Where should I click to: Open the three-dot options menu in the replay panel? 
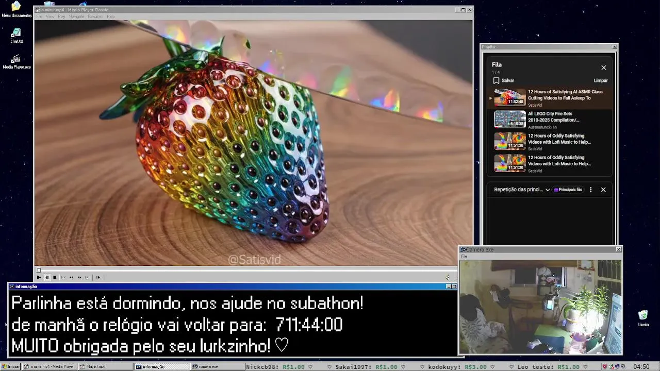pyautogui.click(x=591, y=190)
